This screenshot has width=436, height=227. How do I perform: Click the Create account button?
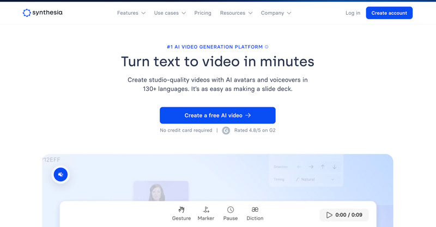389,13
